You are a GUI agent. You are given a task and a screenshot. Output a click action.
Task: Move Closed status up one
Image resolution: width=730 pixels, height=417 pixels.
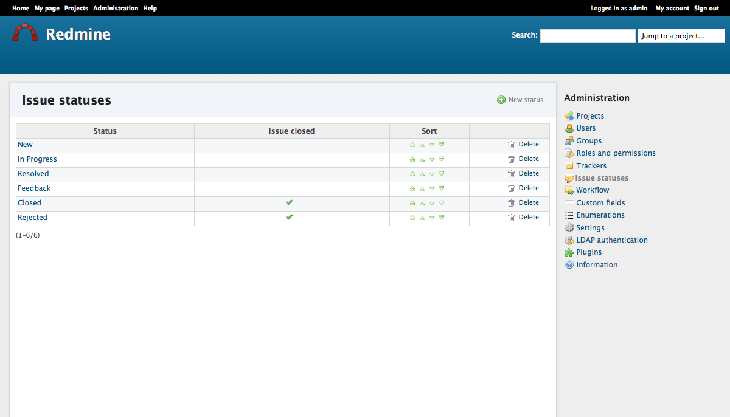click(422, 203)
